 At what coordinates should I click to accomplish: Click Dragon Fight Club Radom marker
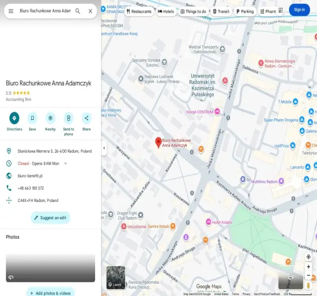tap(141, 215)
